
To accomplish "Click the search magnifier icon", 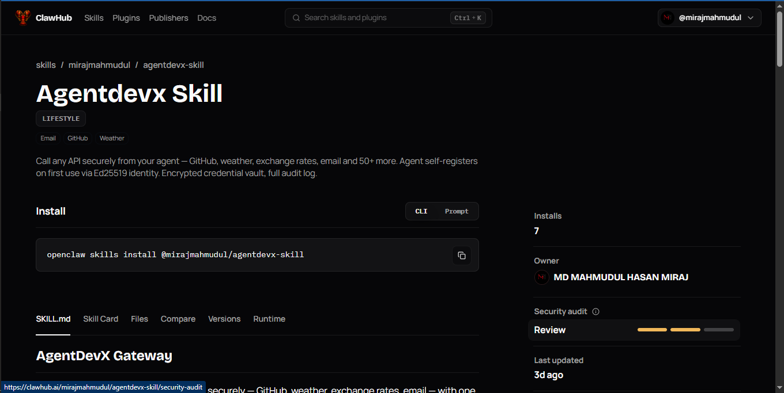I will click(296, 18).
